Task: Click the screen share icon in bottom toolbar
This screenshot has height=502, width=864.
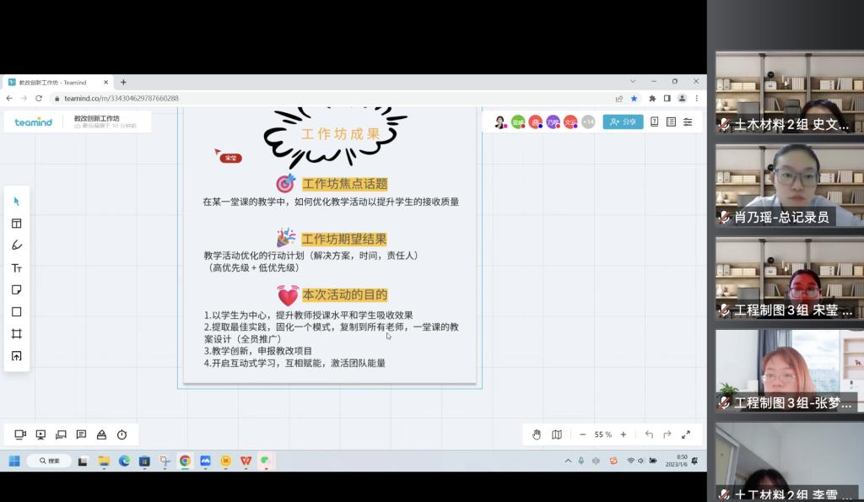Action: 61,435
